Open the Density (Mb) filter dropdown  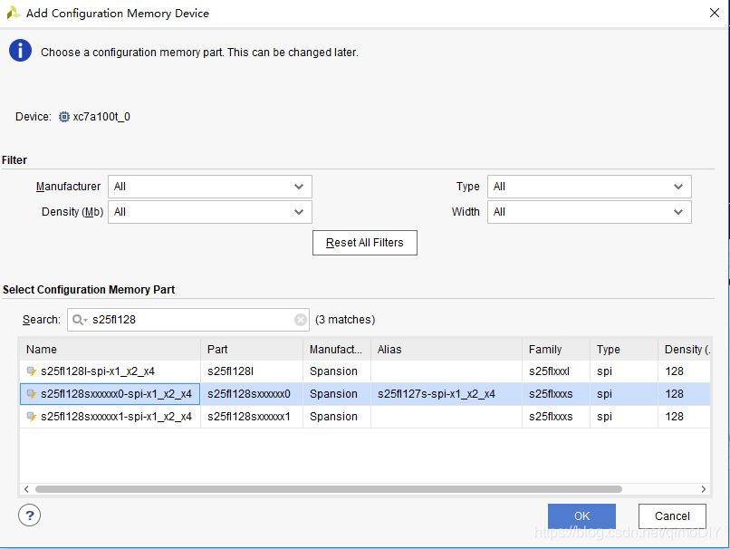click(302, 212)
